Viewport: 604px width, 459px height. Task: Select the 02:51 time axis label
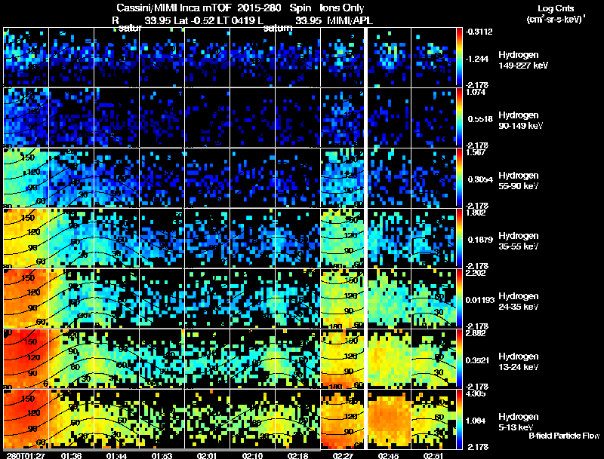tap(433, 455)
